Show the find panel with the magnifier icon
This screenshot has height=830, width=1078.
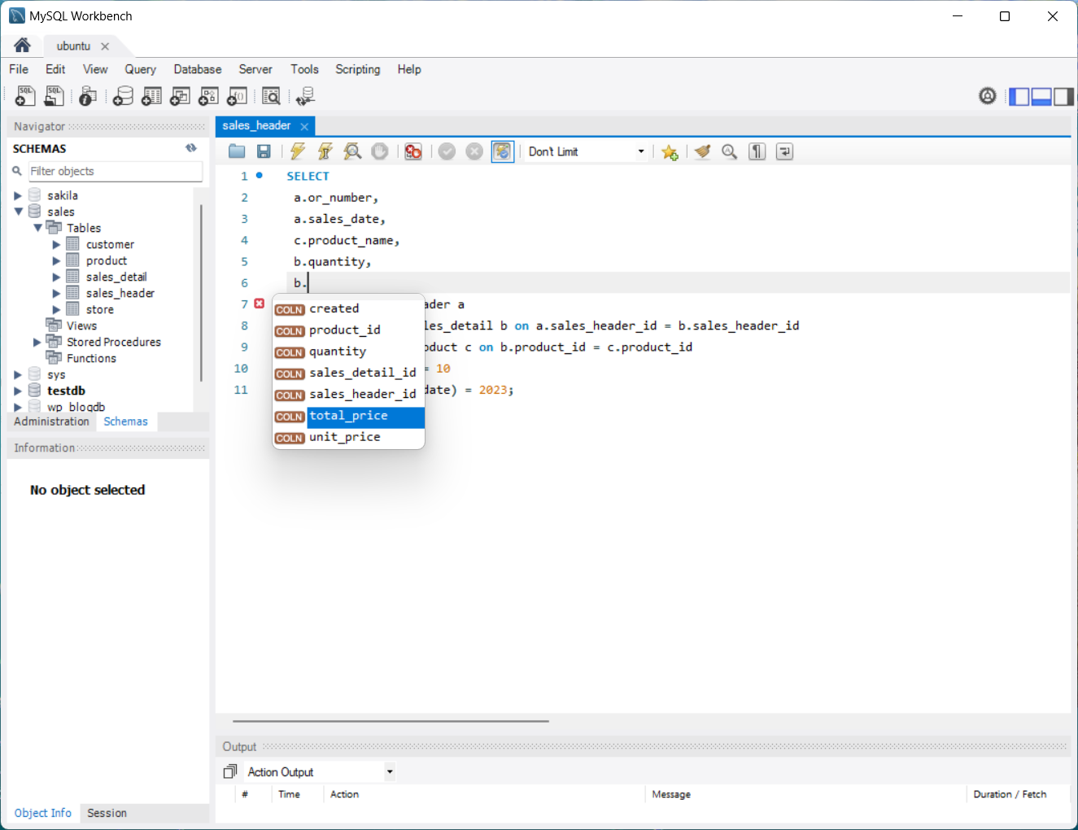pos(729,151)
